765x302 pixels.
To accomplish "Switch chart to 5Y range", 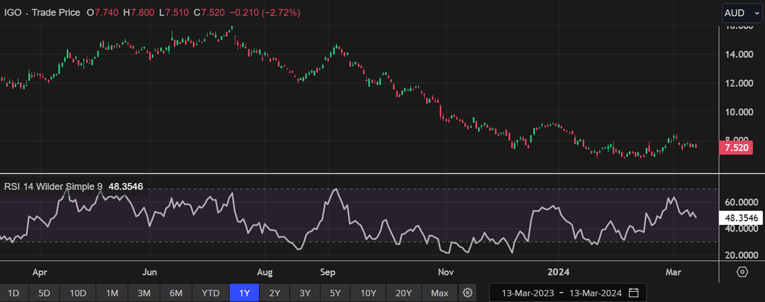I will coord(335,293).
